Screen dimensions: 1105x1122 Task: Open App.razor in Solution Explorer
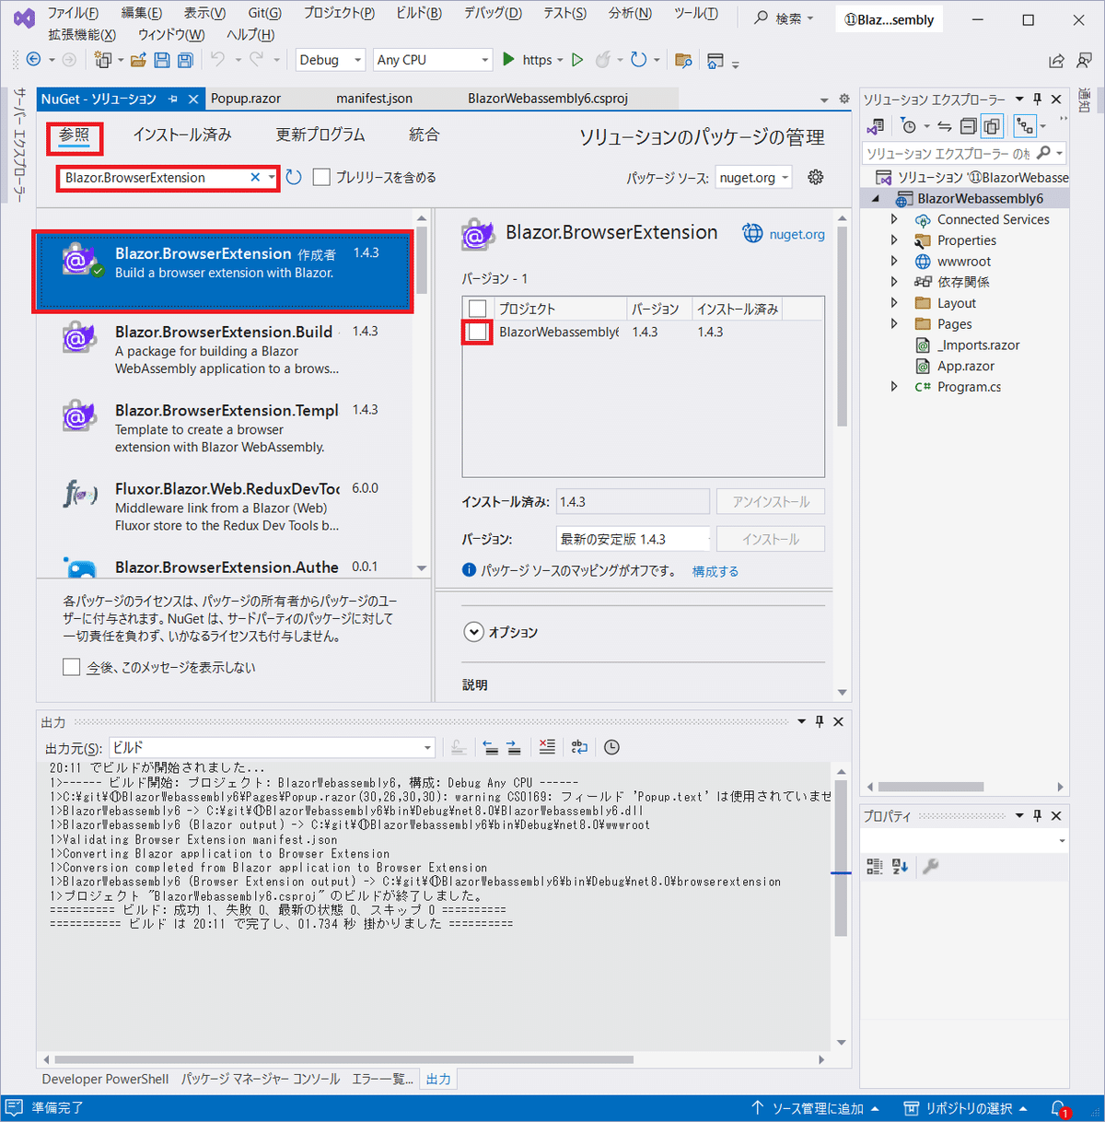(966, 366)
